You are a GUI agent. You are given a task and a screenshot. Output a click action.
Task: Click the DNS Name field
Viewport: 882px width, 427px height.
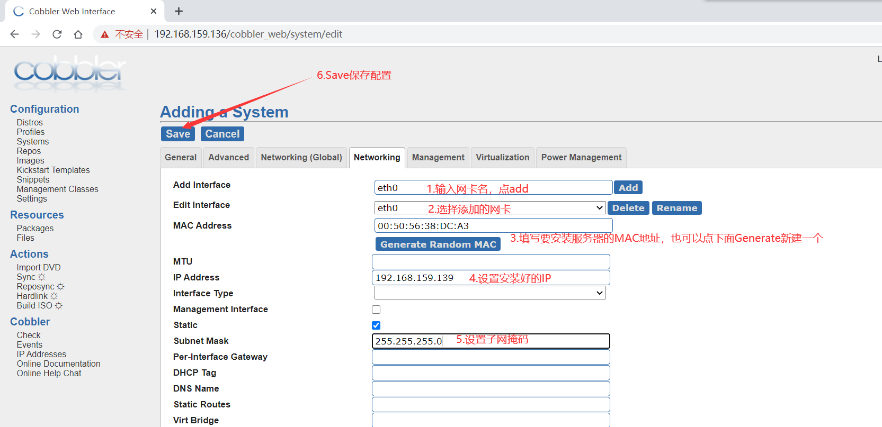pos(491,388)
